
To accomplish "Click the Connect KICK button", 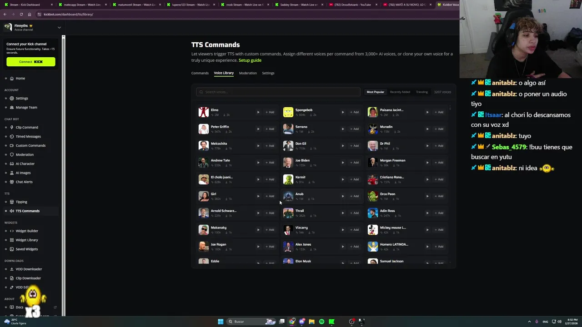I will point(31,62).
